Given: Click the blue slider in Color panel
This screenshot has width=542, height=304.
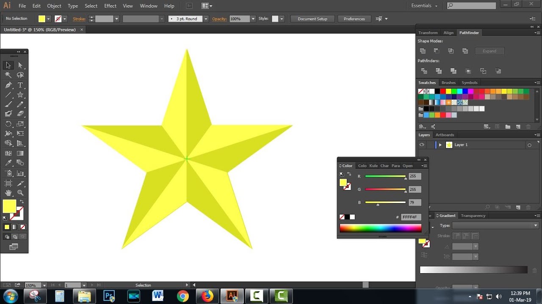Looking at the screenshot, I should [385, 202].
